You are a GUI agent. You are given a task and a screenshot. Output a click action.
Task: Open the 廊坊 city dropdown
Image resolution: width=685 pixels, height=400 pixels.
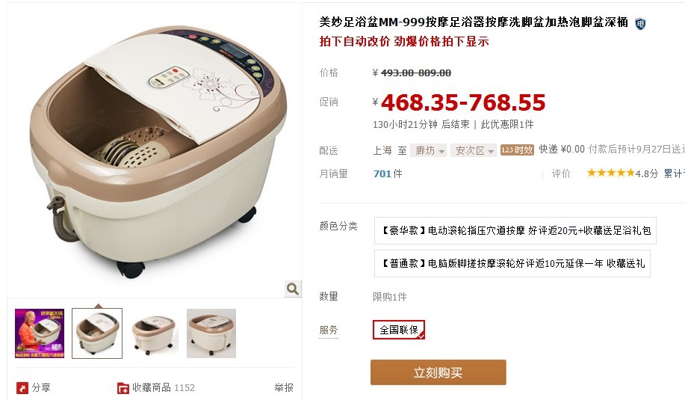(429, 150)
